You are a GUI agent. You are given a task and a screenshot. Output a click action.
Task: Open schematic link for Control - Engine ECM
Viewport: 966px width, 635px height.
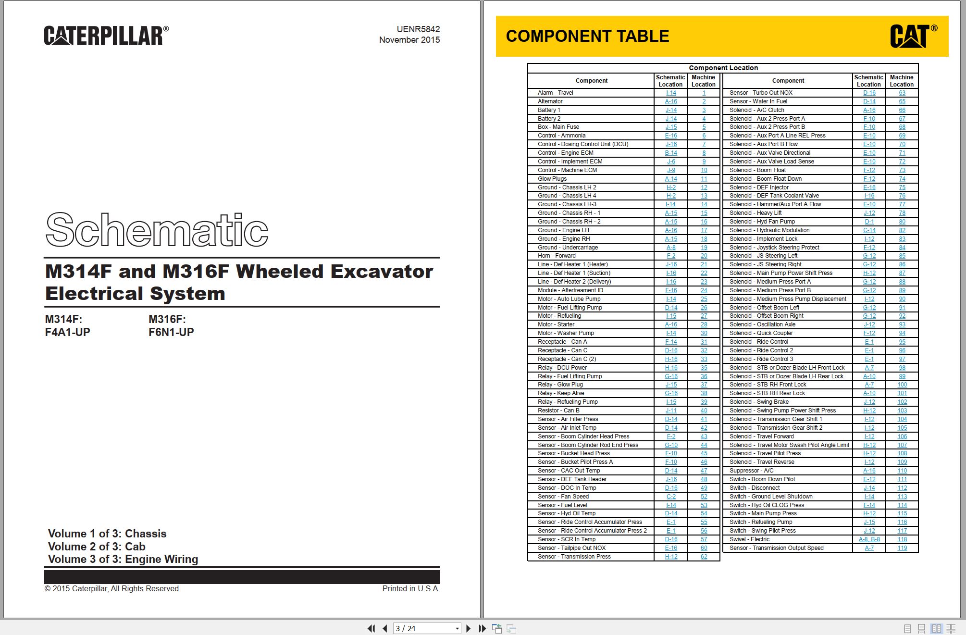pos(671,153)
